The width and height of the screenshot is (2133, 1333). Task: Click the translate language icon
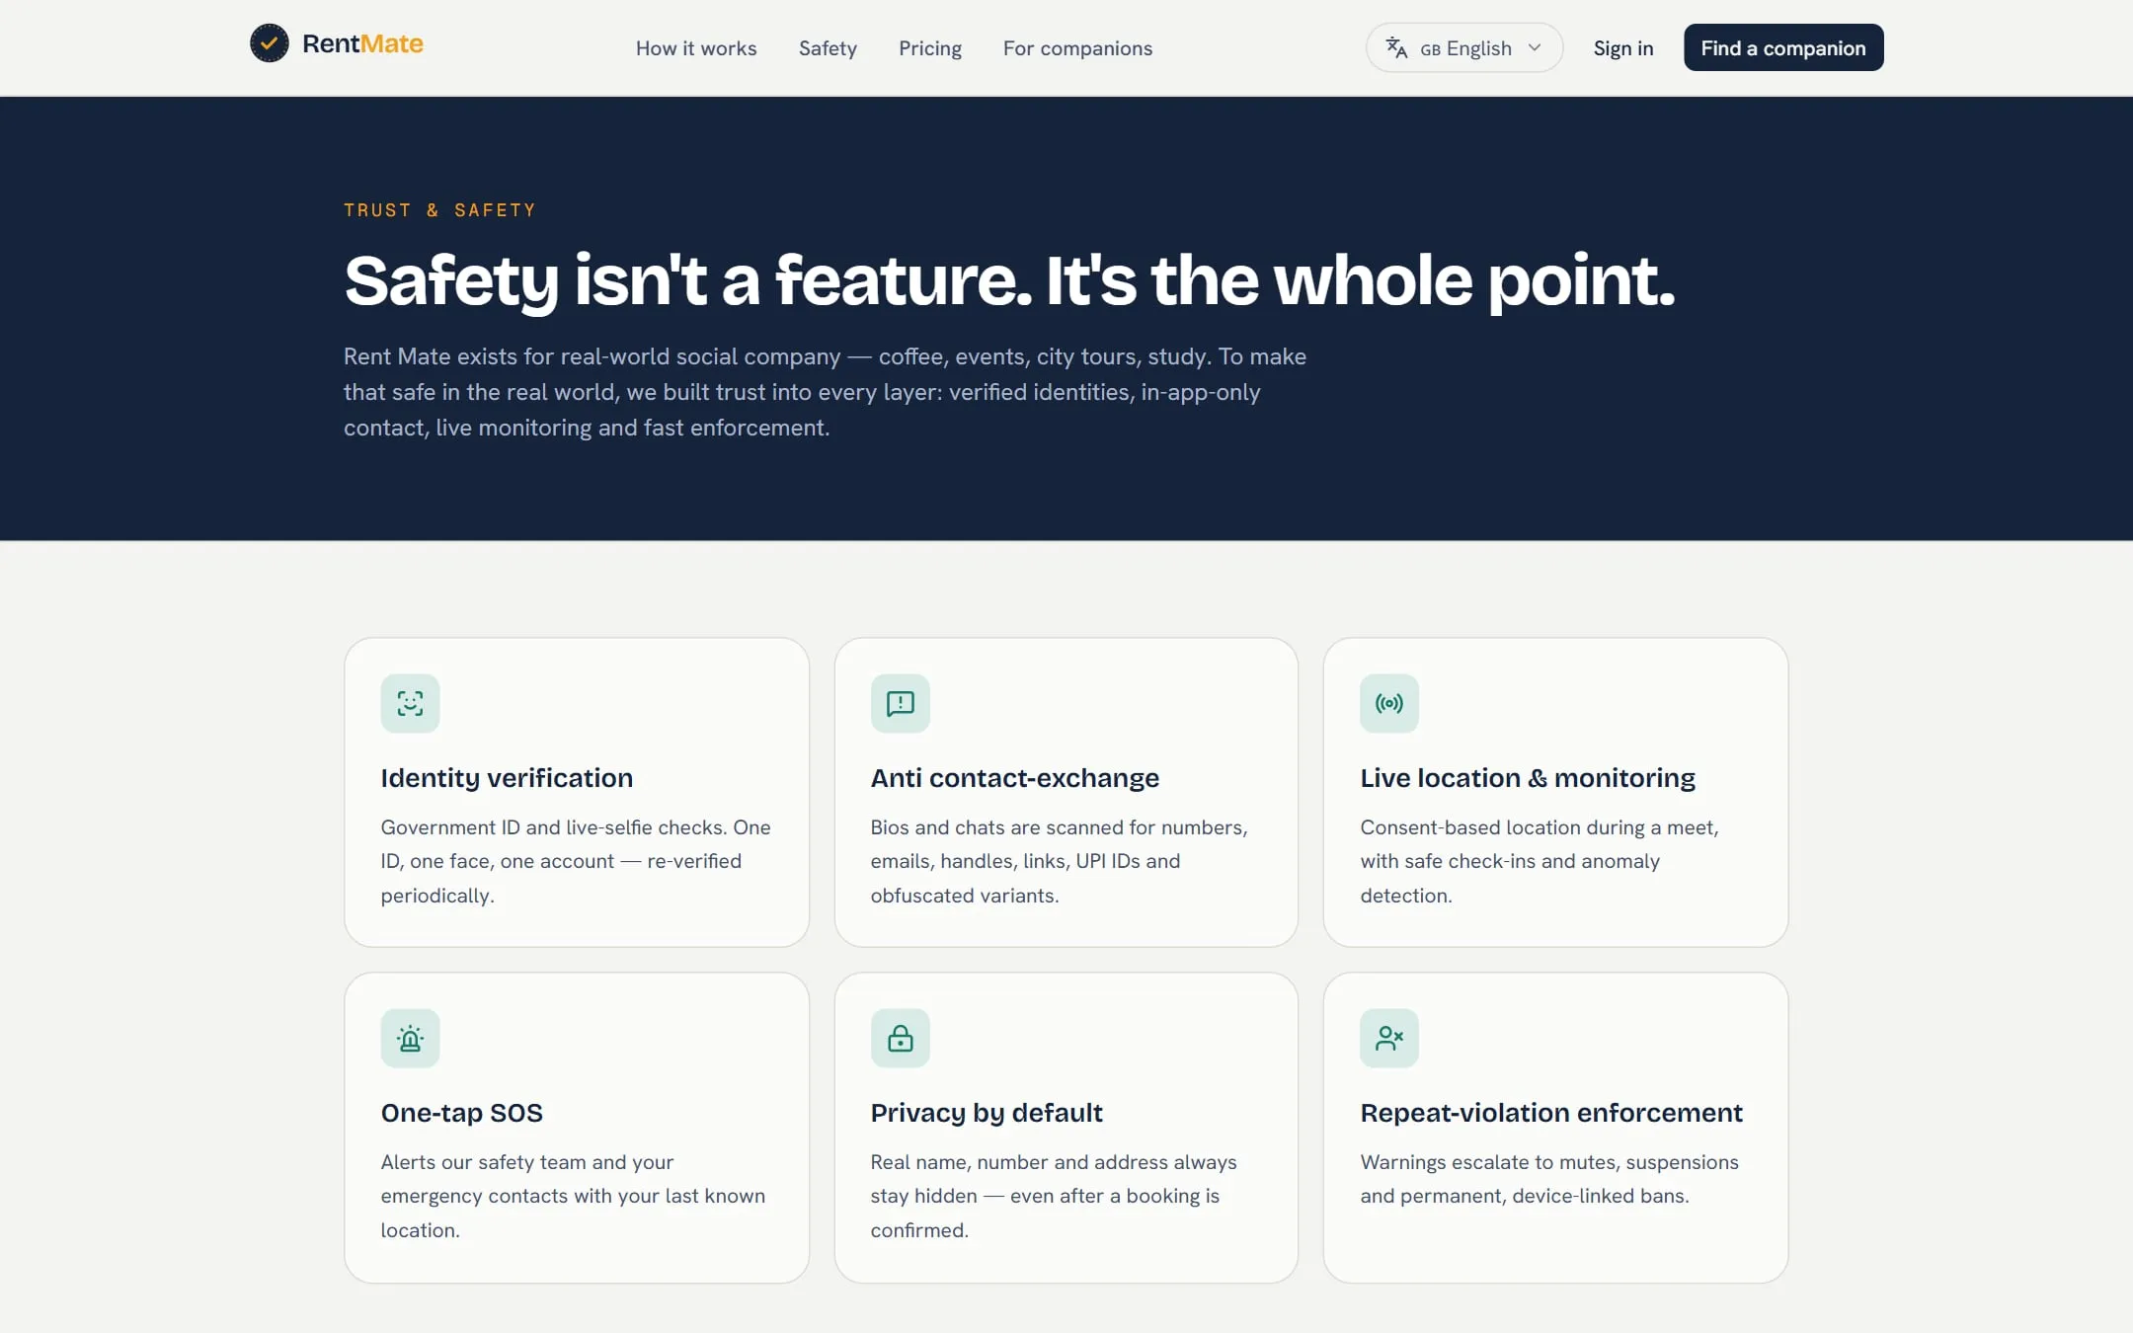(1396, 47)
